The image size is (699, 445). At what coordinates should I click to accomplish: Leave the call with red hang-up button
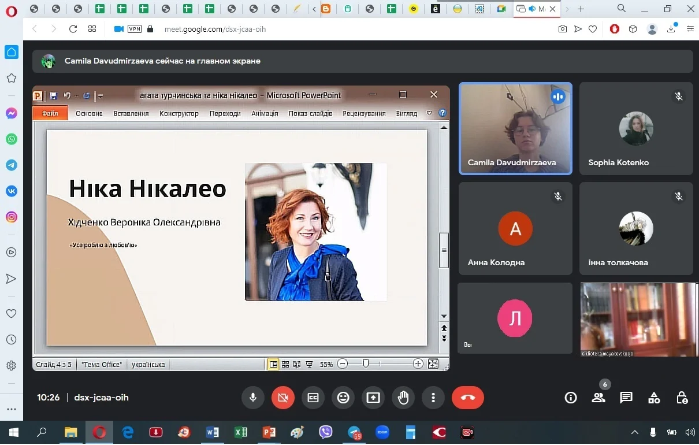click(x=468, y=398)
